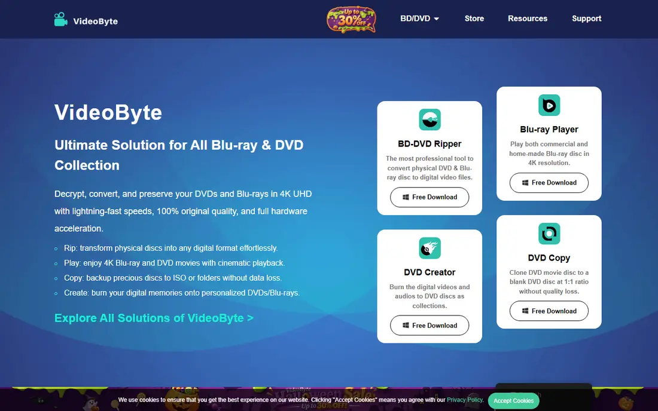Open the Up to 30% OFF Halloween badge
Viewport: 658px width, 411px height.
pyautogui.click(x=351, y=19)
